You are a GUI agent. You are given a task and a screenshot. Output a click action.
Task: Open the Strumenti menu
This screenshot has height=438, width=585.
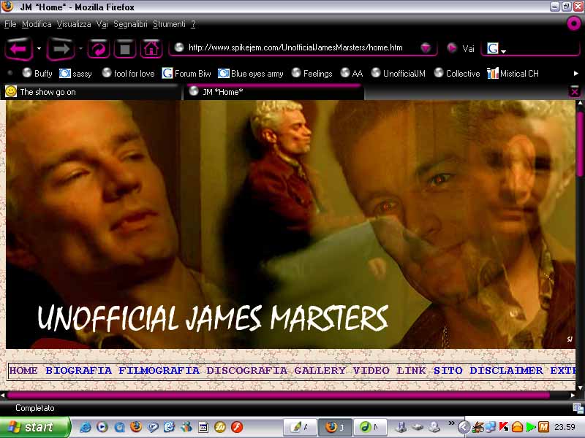pos(169,24)
